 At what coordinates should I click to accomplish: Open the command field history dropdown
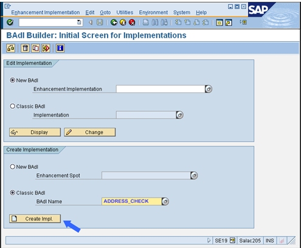pyautogui.click(x=79, y=22)
